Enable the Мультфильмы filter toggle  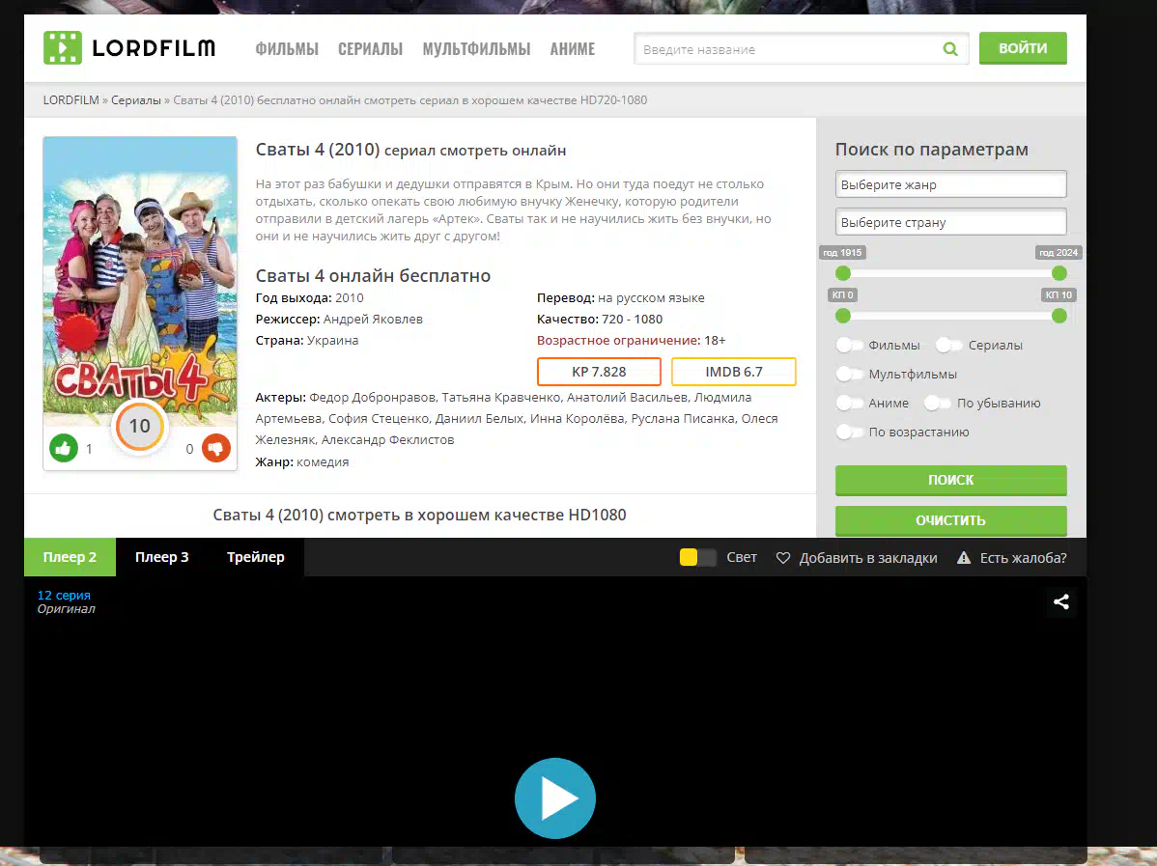pyautogui.click(x=849, y=374)
